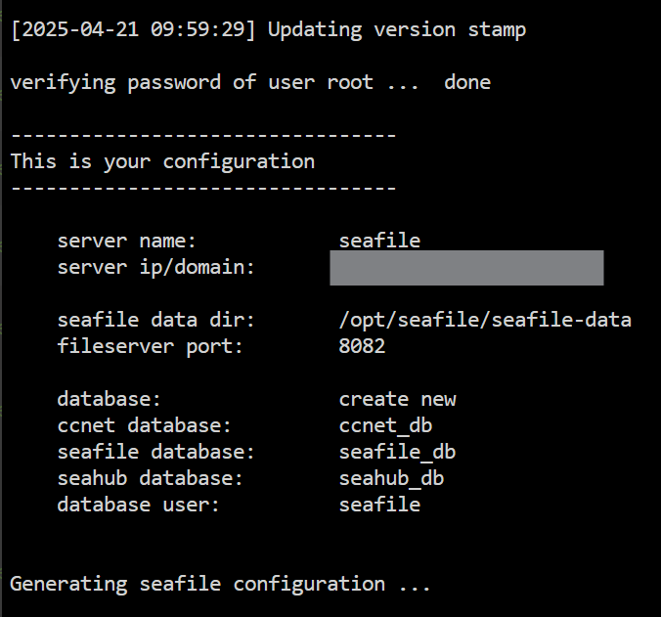The image size is (661, 617).
Task: Click the grey redacted domain box
Action: click(x=466, y=268)
